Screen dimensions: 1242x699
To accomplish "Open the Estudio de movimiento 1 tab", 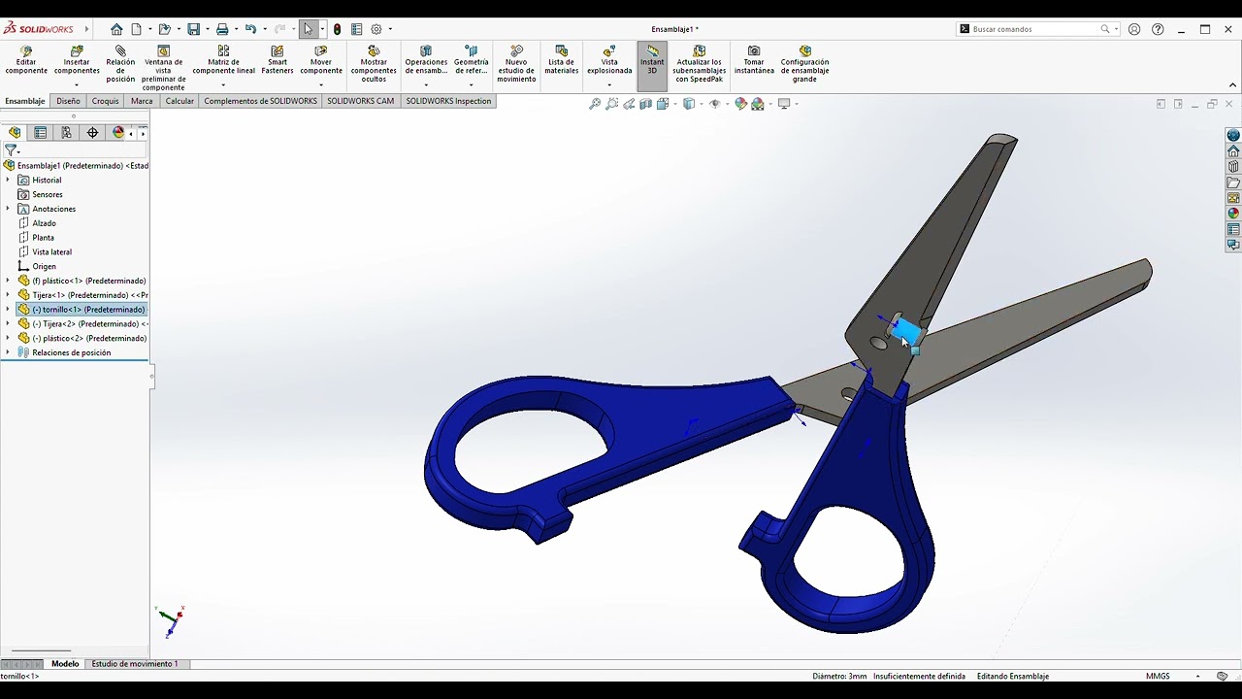I will coord(135,664).
